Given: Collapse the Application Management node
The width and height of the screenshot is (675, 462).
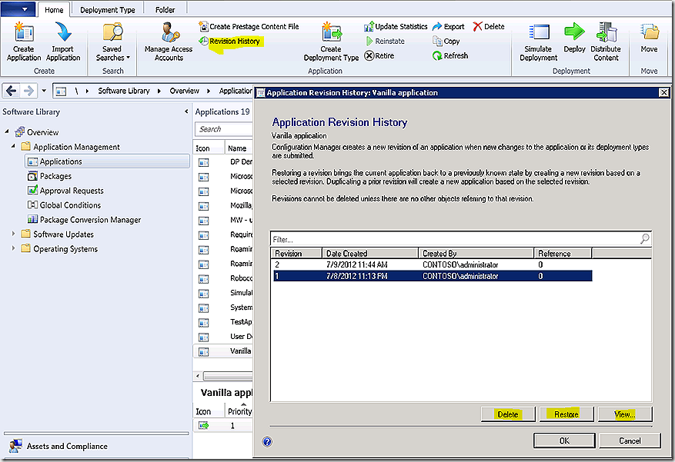Looking at the screenshot, I should pyautogui.click(x=13, y=146).
